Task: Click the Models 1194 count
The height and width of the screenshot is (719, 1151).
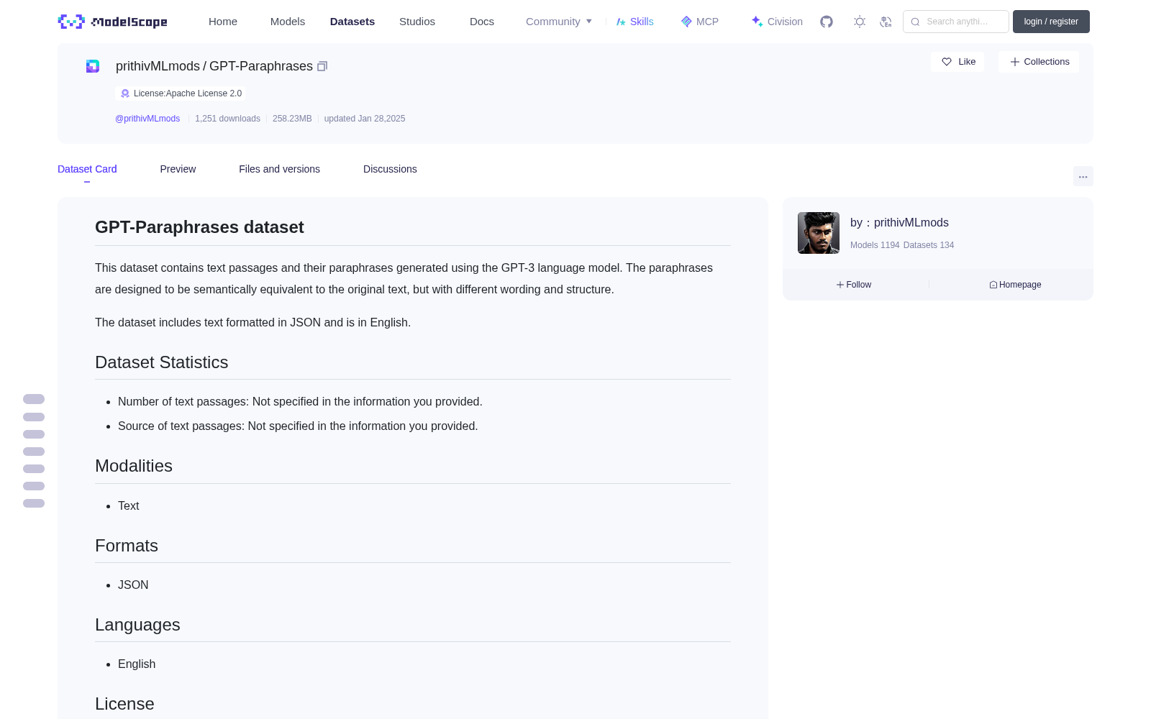Action: pyautogui.click(x=875, y=245)
